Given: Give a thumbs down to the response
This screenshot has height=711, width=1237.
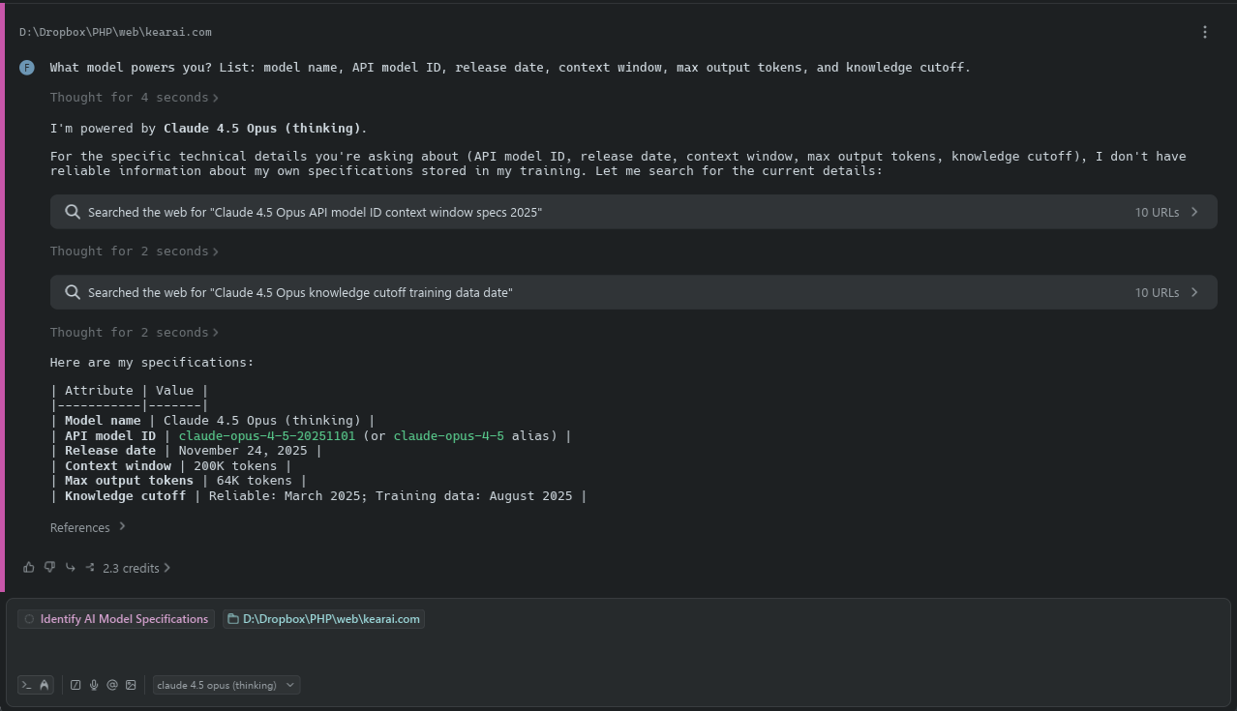Looking at the screenshot, I should (x=49, y=568).
